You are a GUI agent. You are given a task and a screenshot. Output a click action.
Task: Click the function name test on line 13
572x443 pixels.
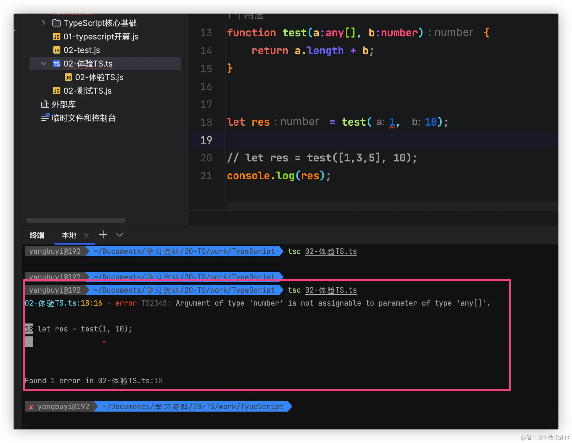(295, 33)
